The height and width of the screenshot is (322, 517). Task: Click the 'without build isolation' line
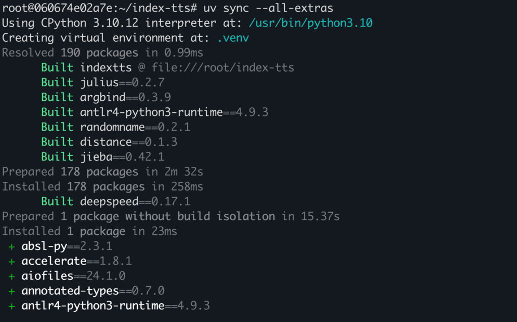(x=200, y=217)
